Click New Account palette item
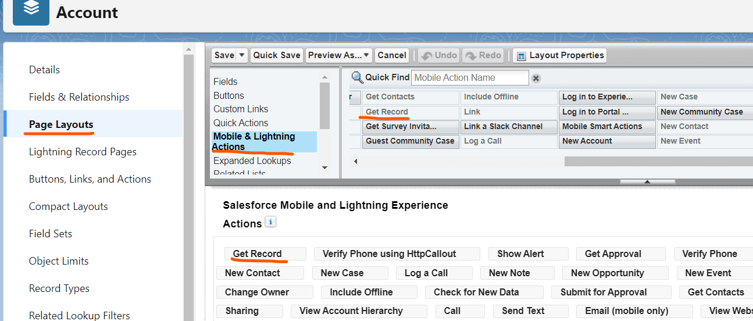Viewport: 753px width, 321px height. [608, 141]
